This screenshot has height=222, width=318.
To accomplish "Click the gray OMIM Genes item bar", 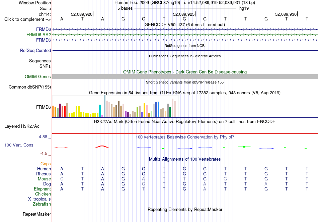I will tap(185, 76).
